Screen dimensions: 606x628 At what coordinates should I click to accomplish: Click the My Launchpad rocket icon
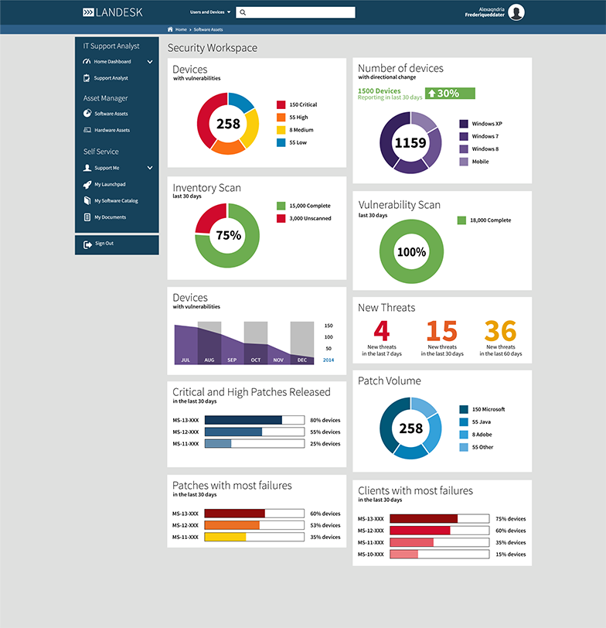tap(87, 184)
